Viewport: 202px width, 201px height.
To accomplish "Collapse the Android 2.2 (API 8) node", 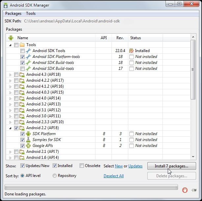I will (x=10, y=128).
